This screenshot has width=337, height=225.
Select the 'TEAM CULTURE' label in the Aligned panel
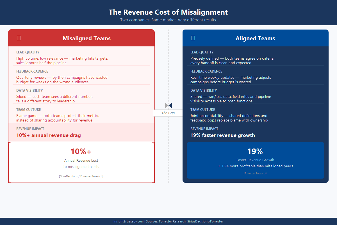pyautogui.click(x=202, y=110)
